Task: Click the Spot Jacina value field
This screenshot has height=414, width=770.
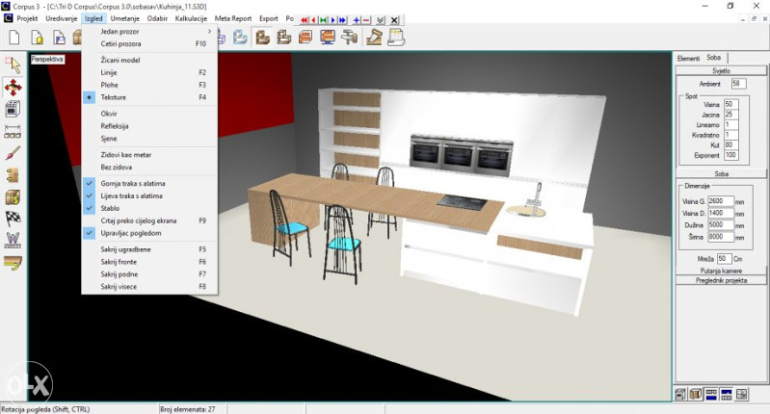Action: tap(731, 115)
